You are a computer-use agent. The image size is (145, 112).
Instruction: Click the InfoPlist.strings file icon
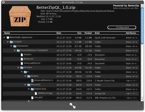point(36,93)
